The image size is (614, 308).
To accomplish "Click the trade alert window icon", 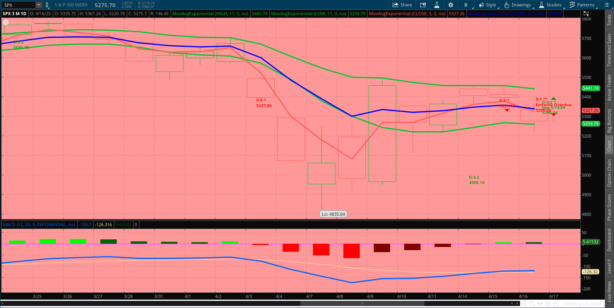I will 423,5.
